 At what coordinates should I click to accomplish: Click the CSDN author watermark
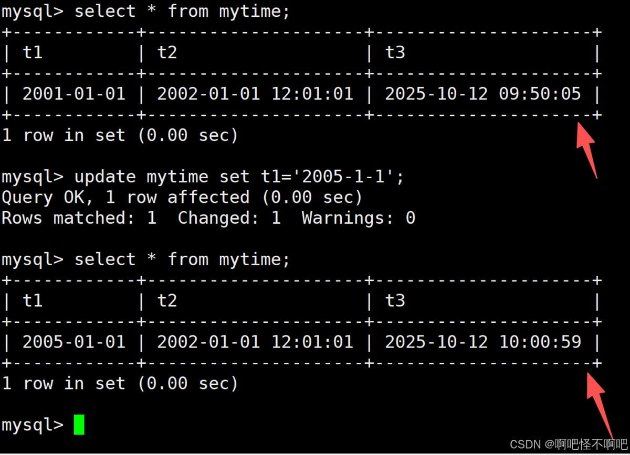[x=568, y=445]
